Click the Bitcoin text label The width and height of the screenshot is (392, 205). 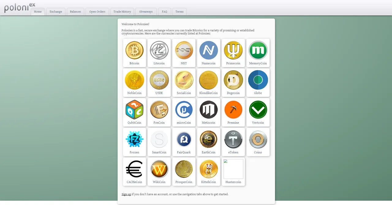coord(134,63)
